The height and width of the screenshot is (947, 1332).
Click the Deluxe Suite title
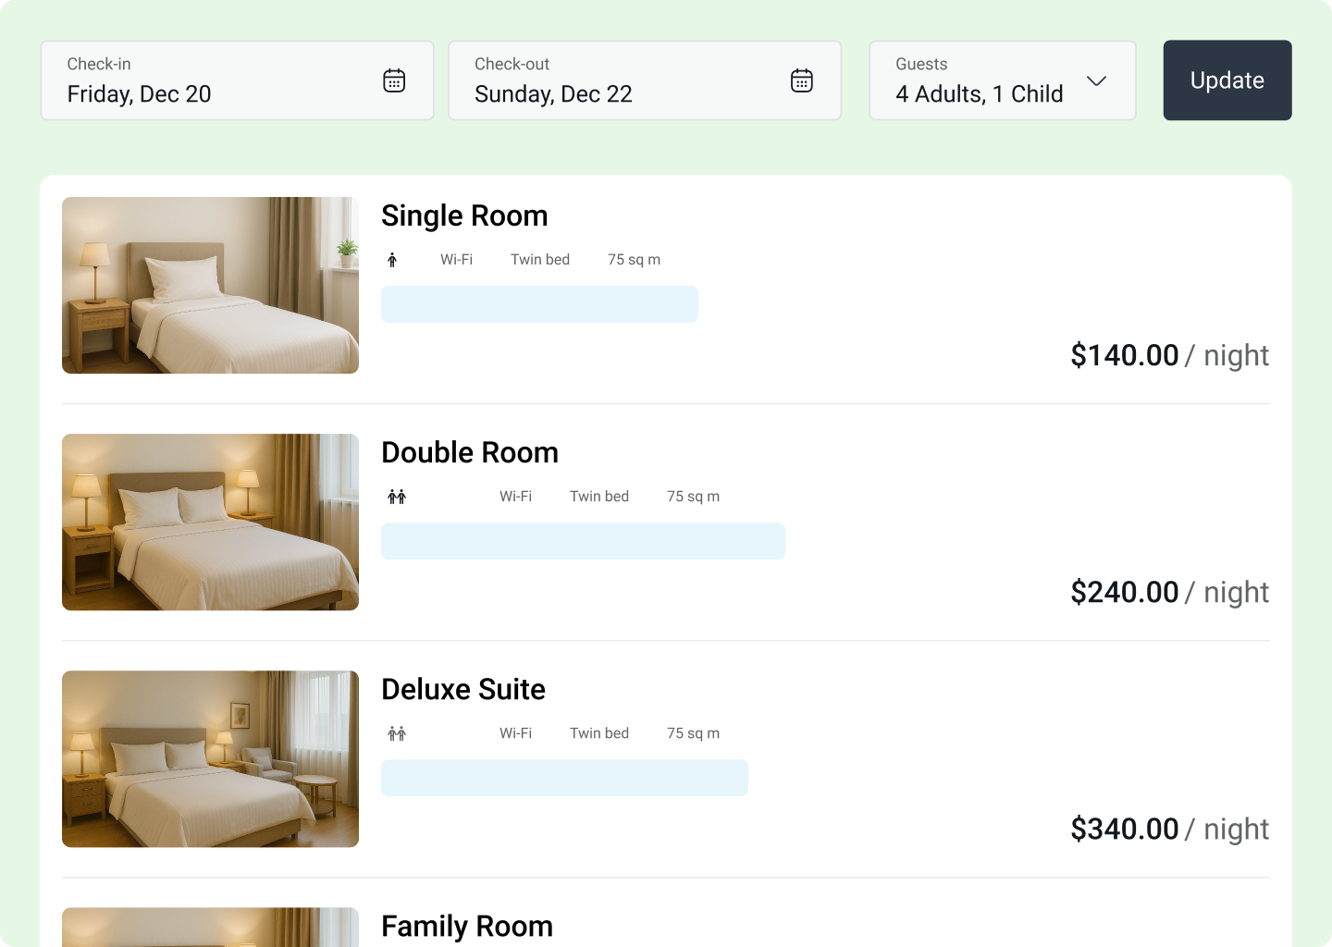463,689
